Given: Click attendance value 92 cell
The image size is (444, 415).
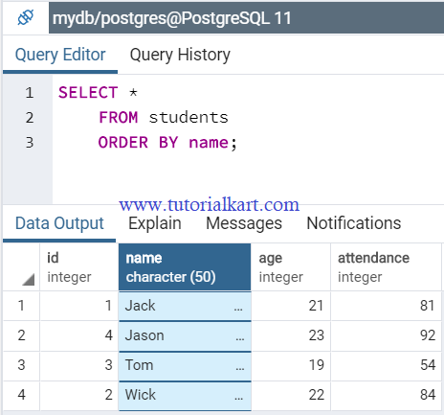Looking at the screenshot, I should [x=387, y=335].
